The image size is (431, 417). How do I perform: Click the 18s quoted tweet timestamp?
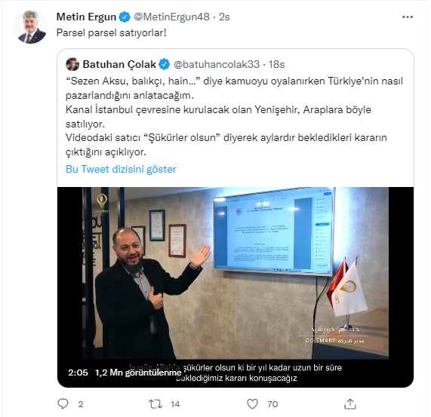pyautogui.click(x=276, y=64)
